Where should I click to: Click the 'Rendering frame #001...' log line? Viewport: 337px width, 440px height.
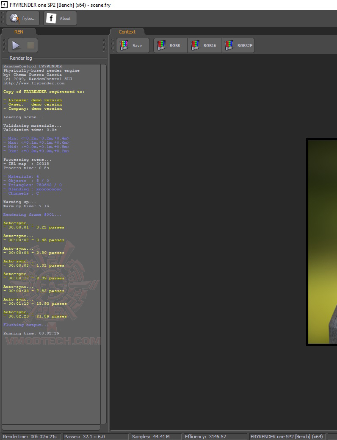point(32,214)
